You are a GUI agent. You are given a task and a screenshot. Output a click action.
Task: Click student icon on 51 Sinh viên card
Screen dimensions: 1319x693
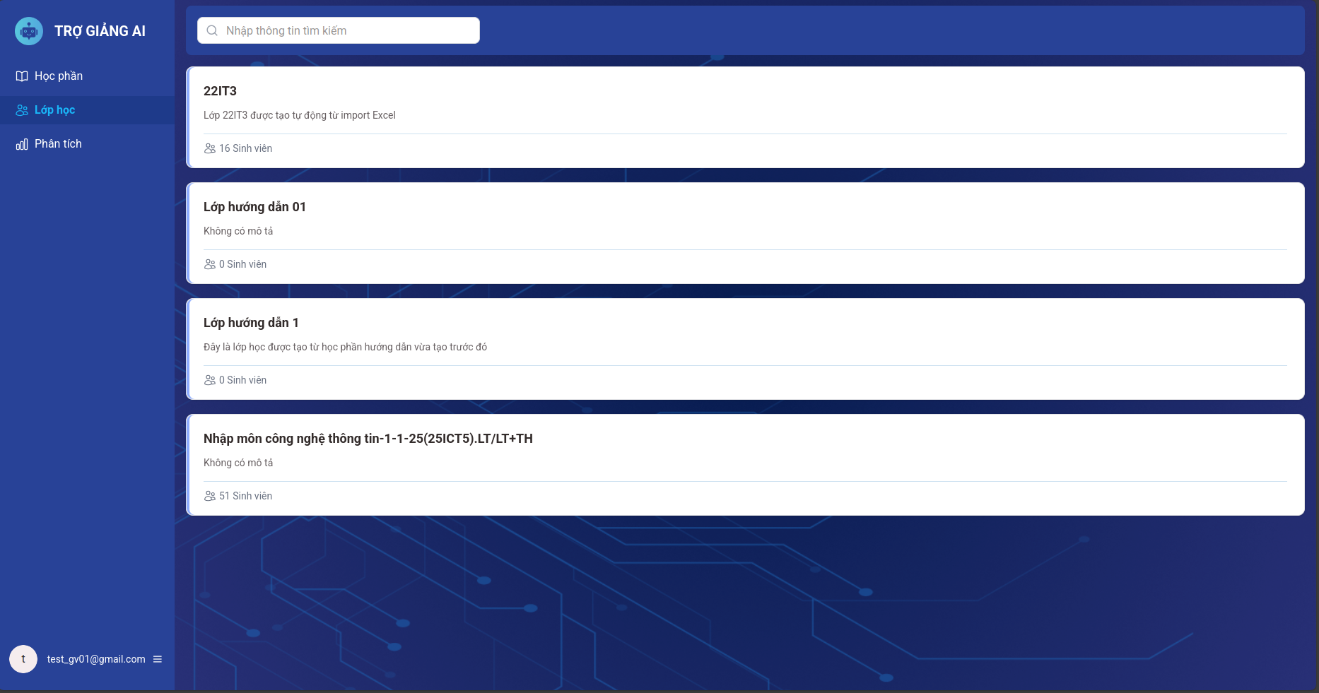[210, 496]
